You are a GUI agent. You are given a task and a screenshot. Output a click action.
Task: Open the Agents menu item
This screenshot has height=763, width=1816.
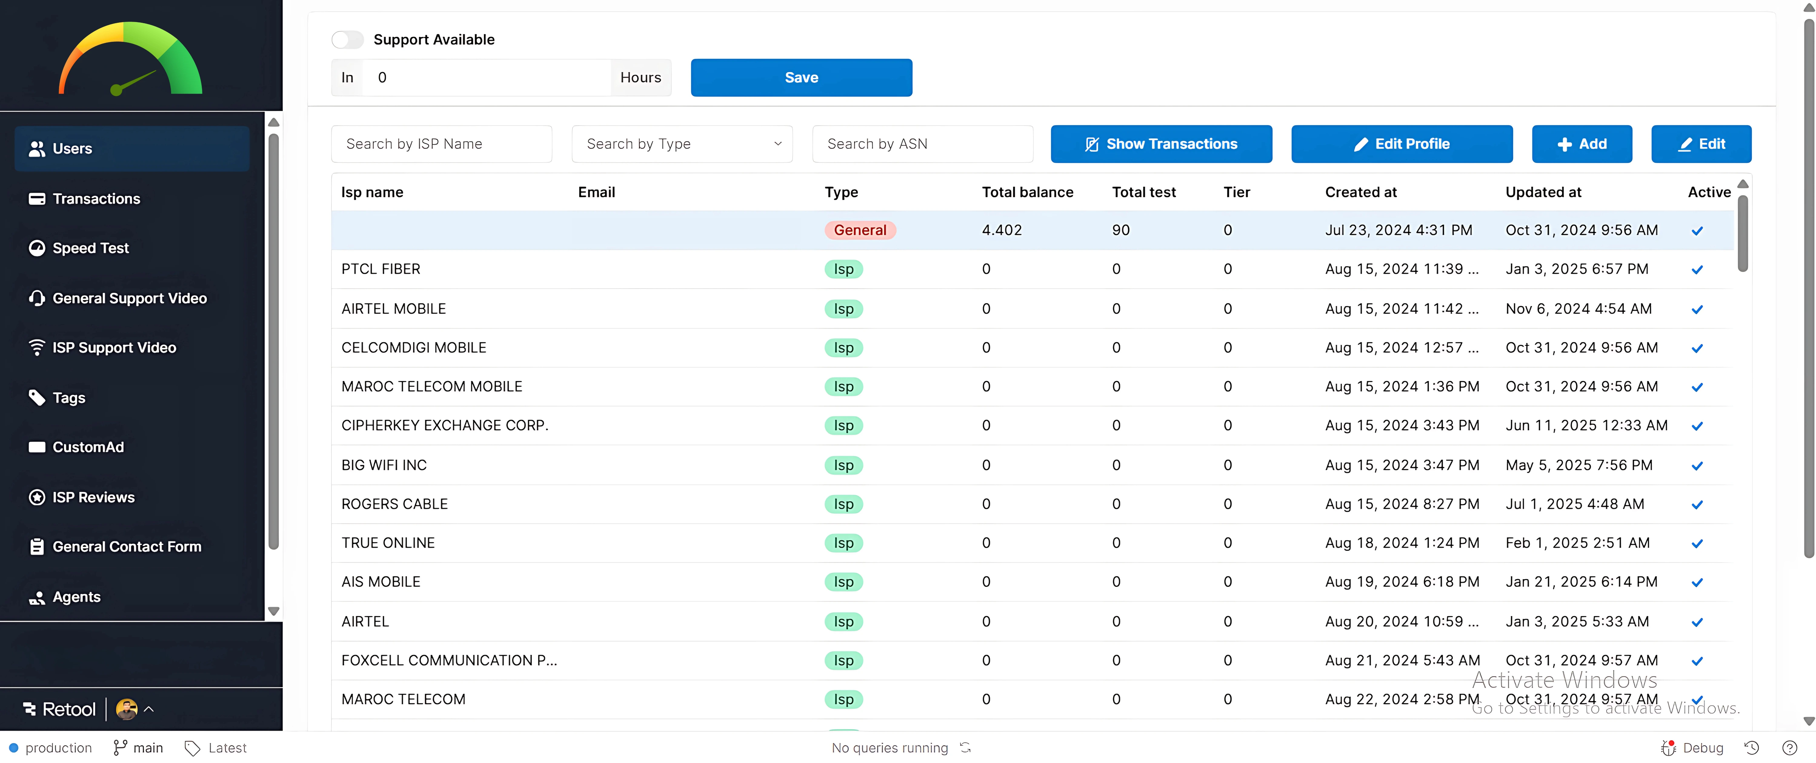132,597
